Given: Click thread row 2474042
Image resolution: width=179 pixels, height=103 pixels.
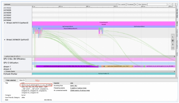Looking at the screenshot, I should pos(7,15).
